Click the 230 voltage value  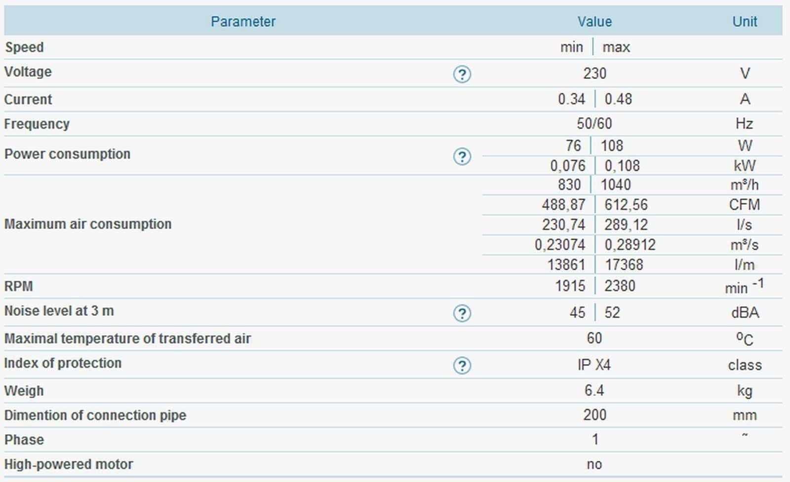594,74
